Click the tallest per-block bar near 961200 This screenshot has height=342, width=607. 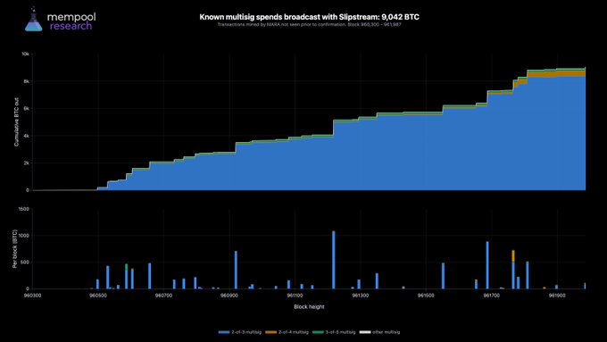click(x=333, y=260)
